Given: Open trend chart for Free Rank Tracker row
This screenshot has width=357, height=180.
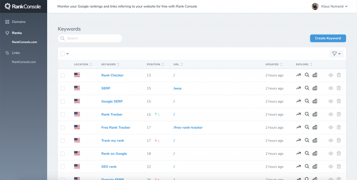Looking at the screenshot, I should (x=298, y=127).
